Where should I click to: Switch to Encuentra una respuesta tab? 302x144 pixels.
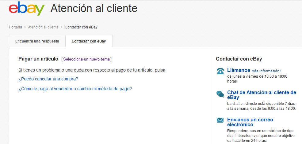[37, 41]
